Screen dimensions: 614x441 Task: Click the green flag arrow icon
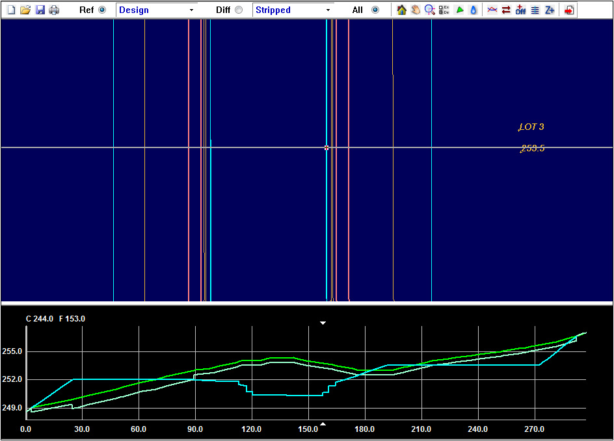[x=459, y=10]
